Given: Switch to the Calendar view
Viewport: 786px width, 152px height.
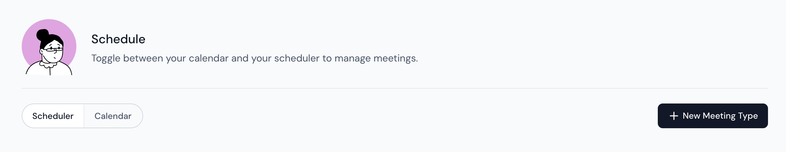Looking at the screenshot, I should (x=113, y=116).
